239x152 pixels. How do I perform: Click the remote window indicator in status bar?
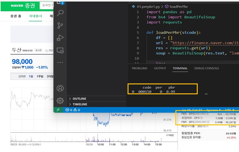coord(58,110)
